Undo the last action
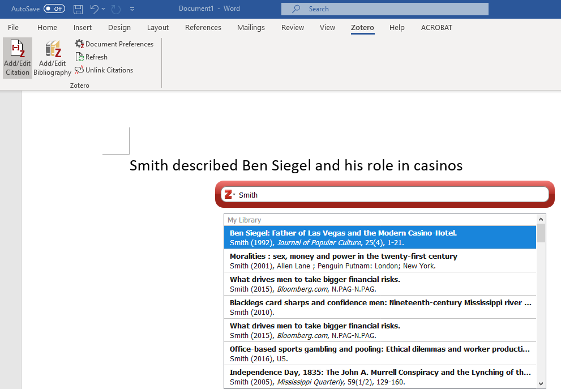This screenshot has width=561, height=389. [94, 9]
